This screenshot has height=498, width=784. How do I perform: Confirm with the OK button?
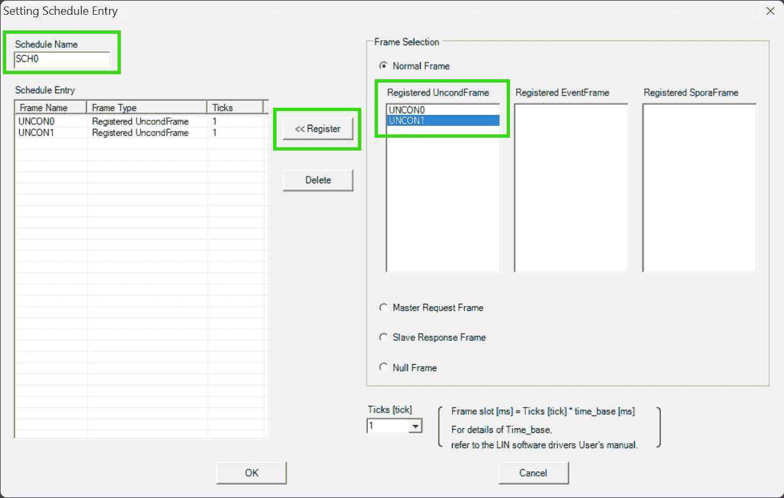(251, 473)
